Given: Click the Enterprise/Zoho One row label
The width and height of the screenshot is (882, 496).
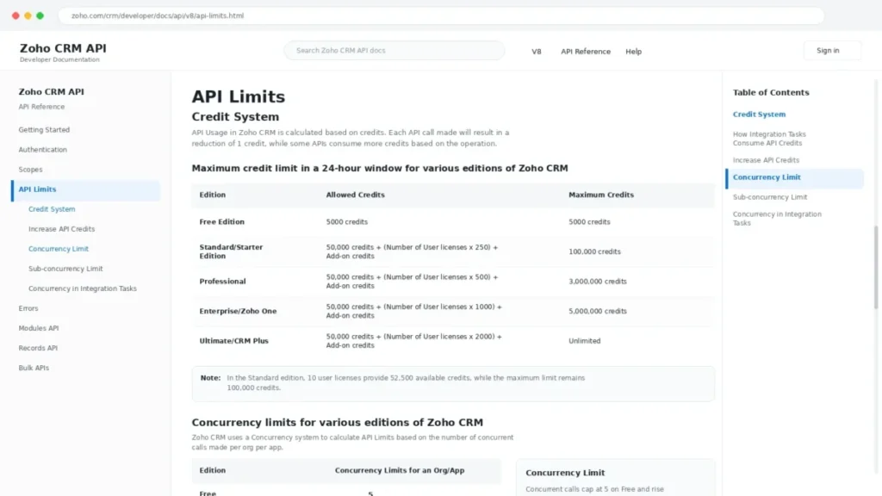Looking at the screenshot, I should pyautogui.click(x=238, y=312).
